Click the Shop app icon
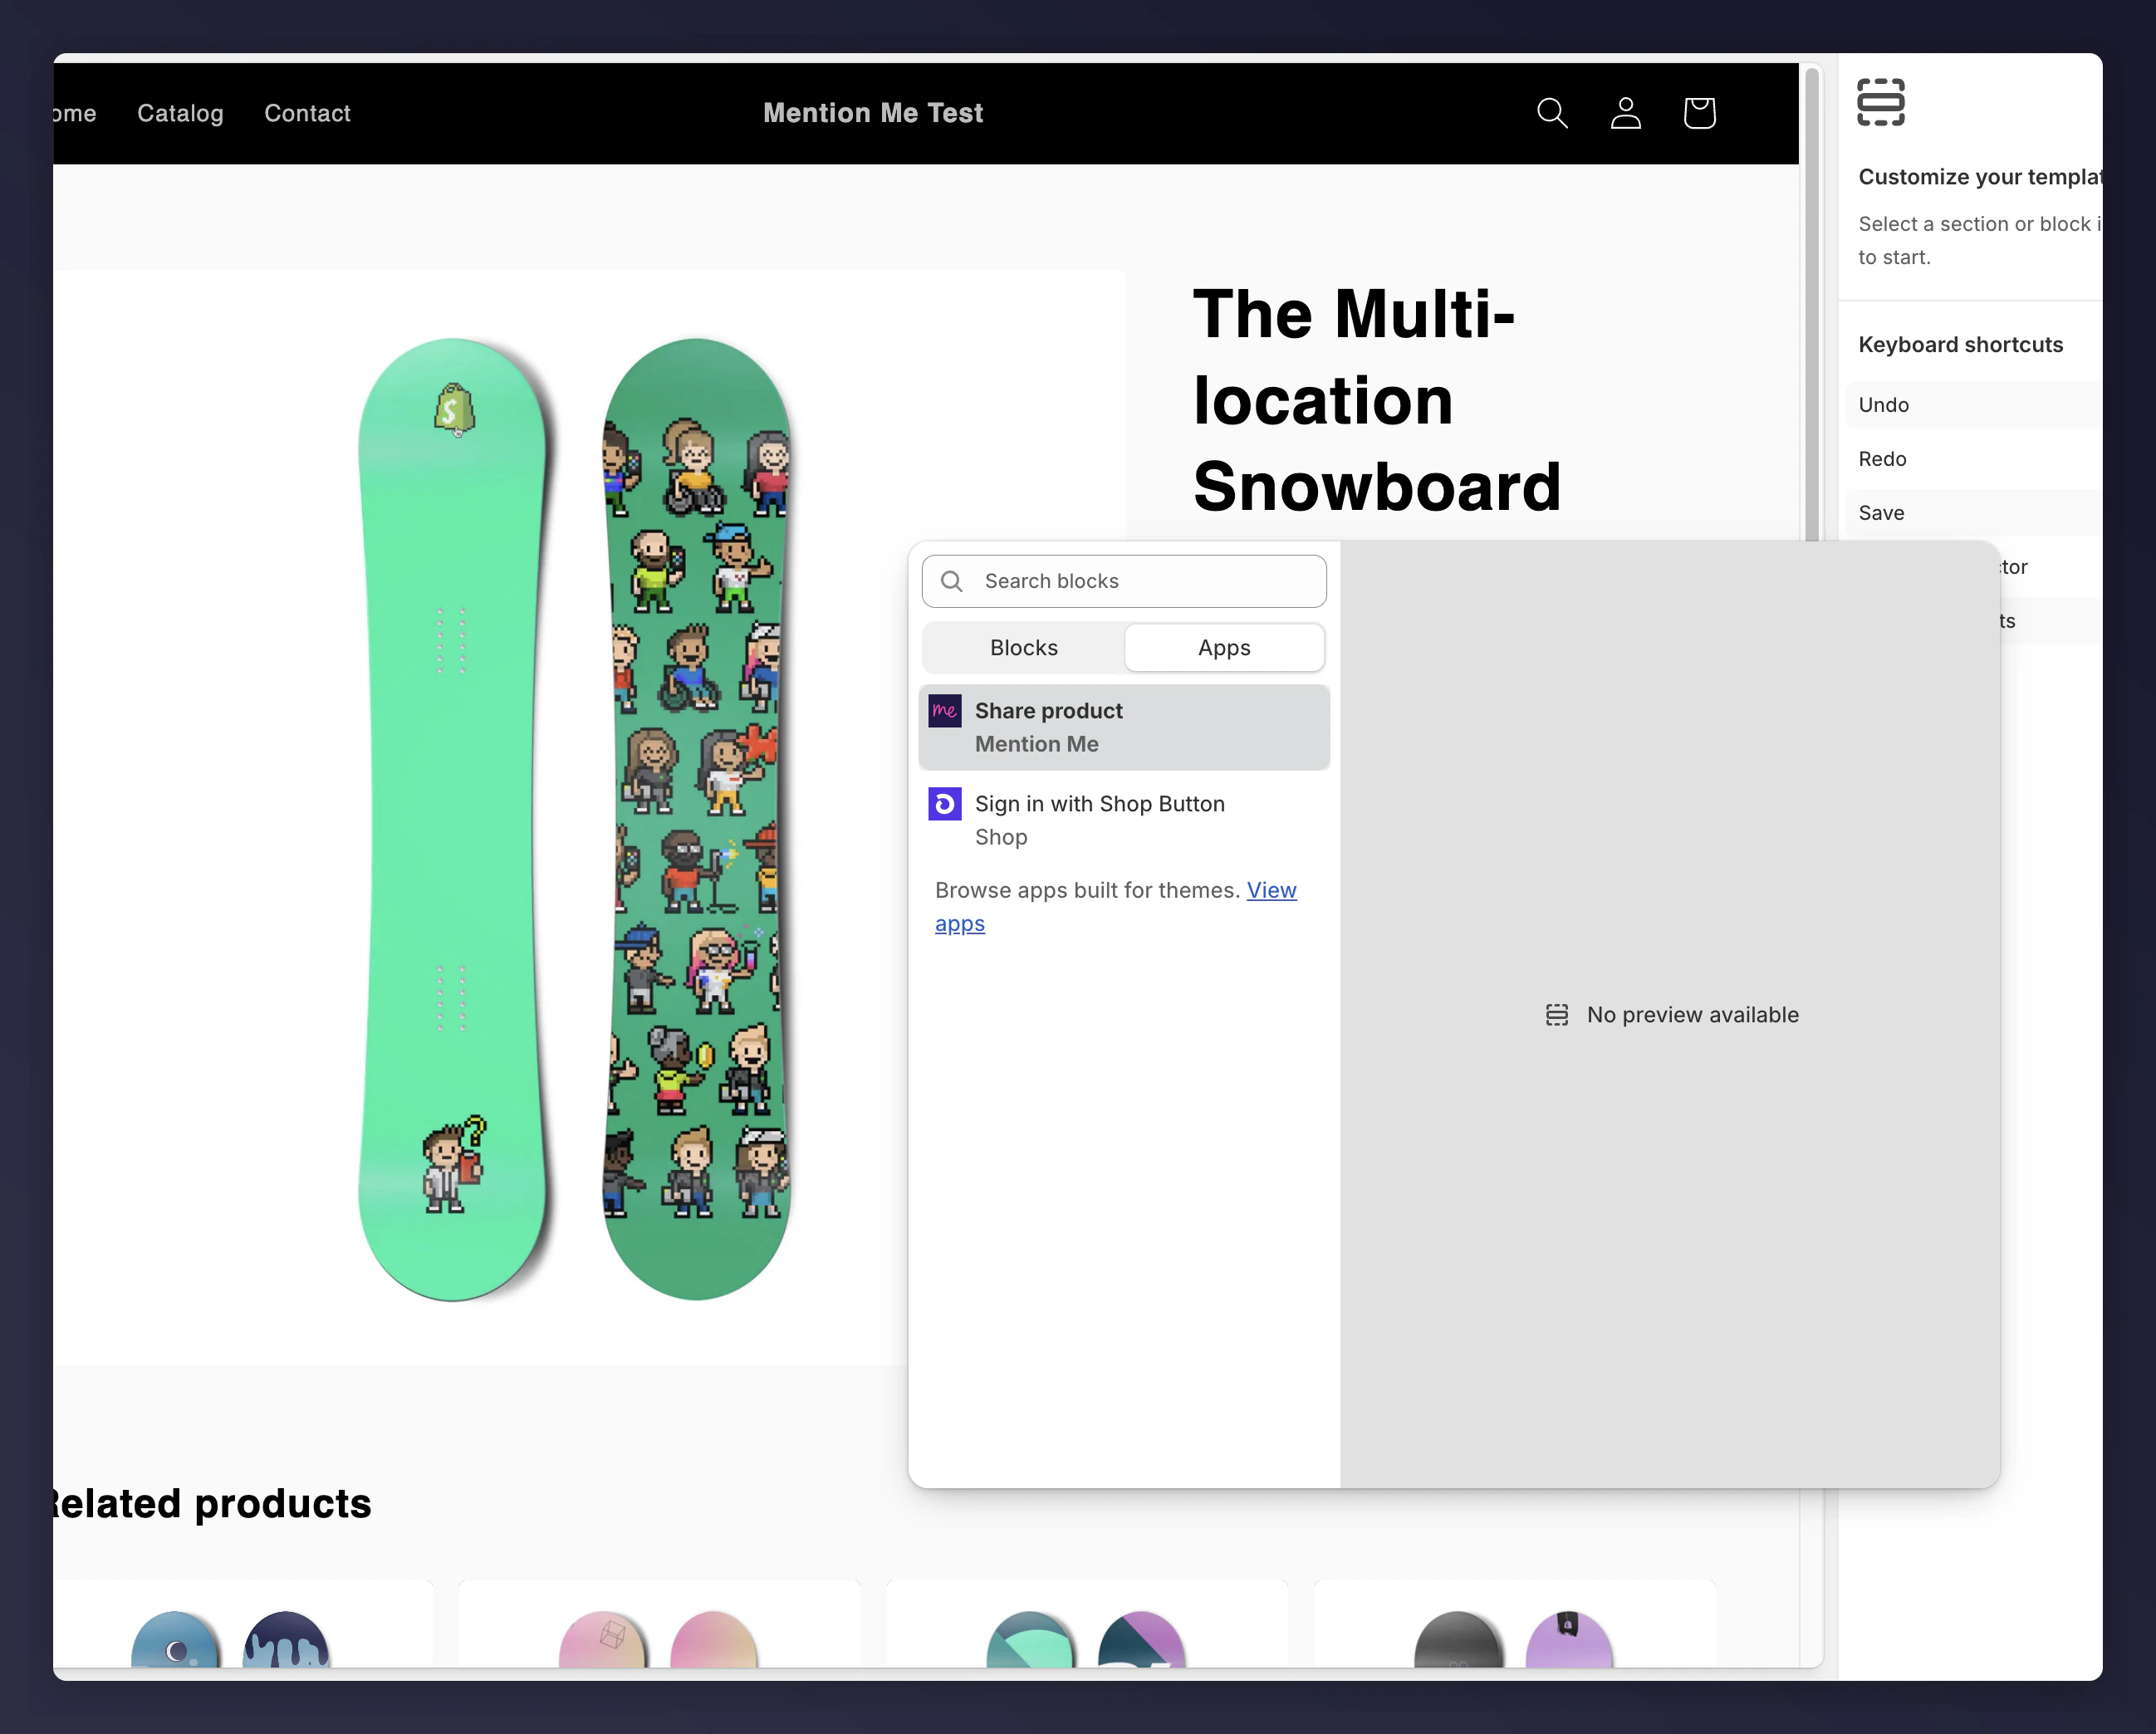The image size is (2156, 1734). pyautogui.click(x=945, y=804)
